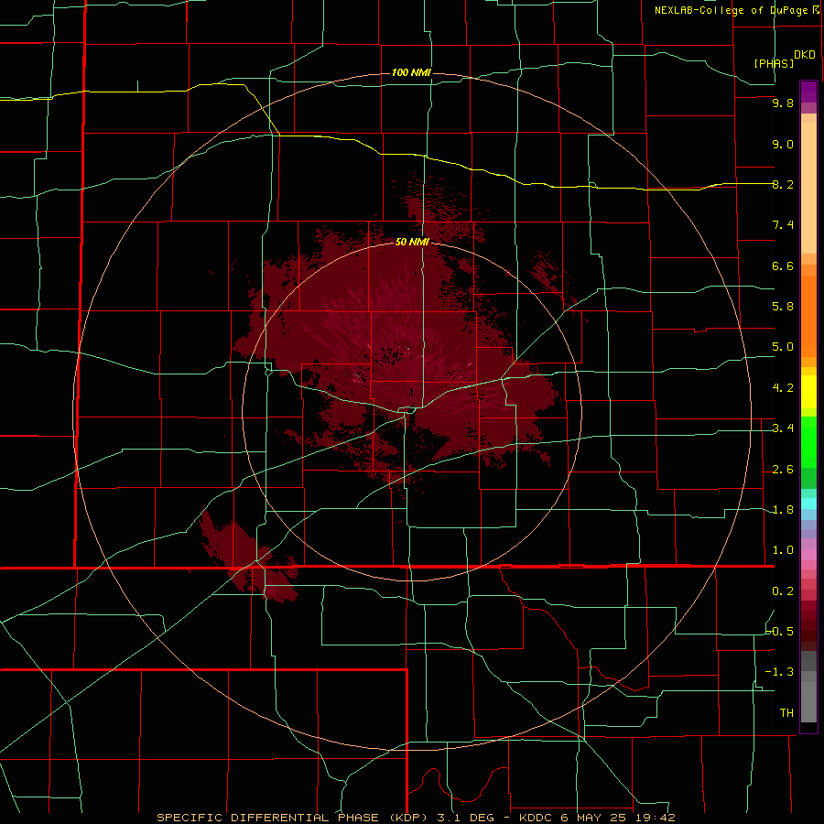Click the 50 NMI range ring label
Screen dimensions: 824x824
tap(412, 242)
